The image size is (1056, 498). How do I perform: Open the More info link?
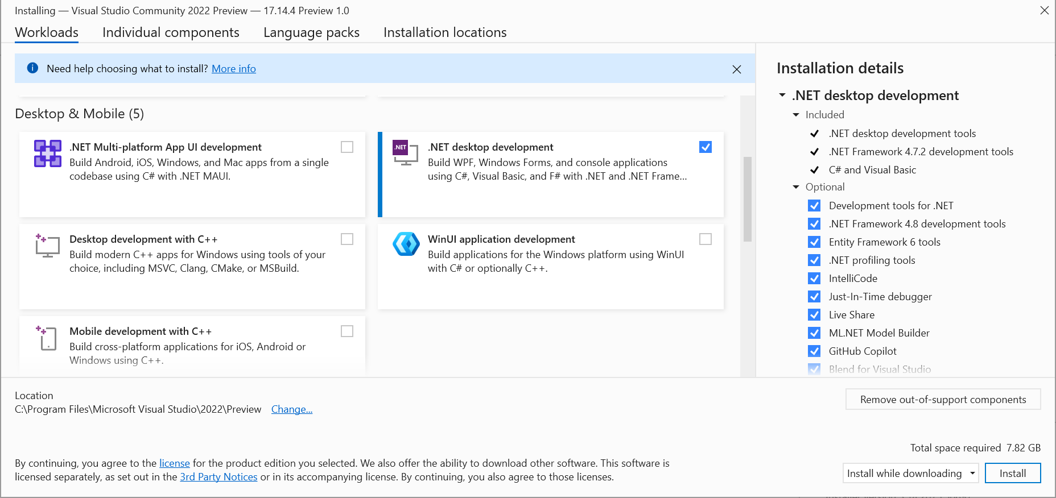pyautogui.click(x=234, y=69)
